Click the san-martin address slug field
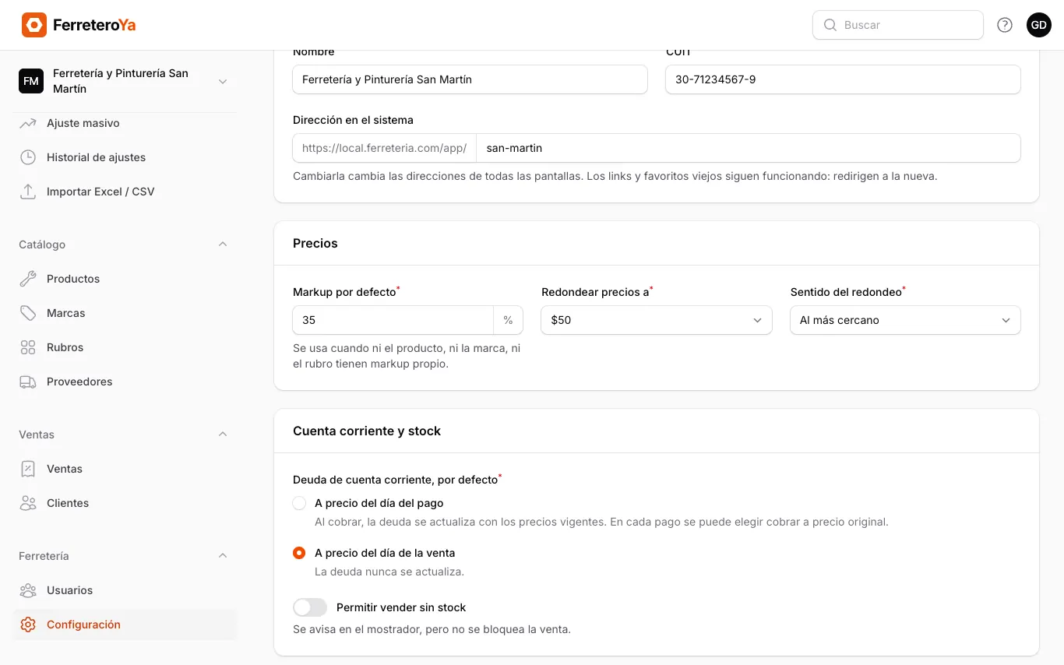Viewport: 1064px width, 665px height. (x=748, y=148)
